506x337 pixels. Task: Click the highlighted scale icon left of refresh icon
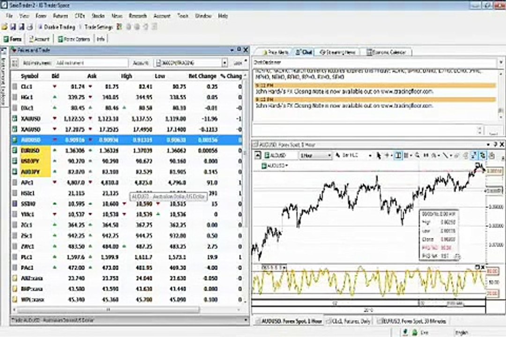point(474,155)
